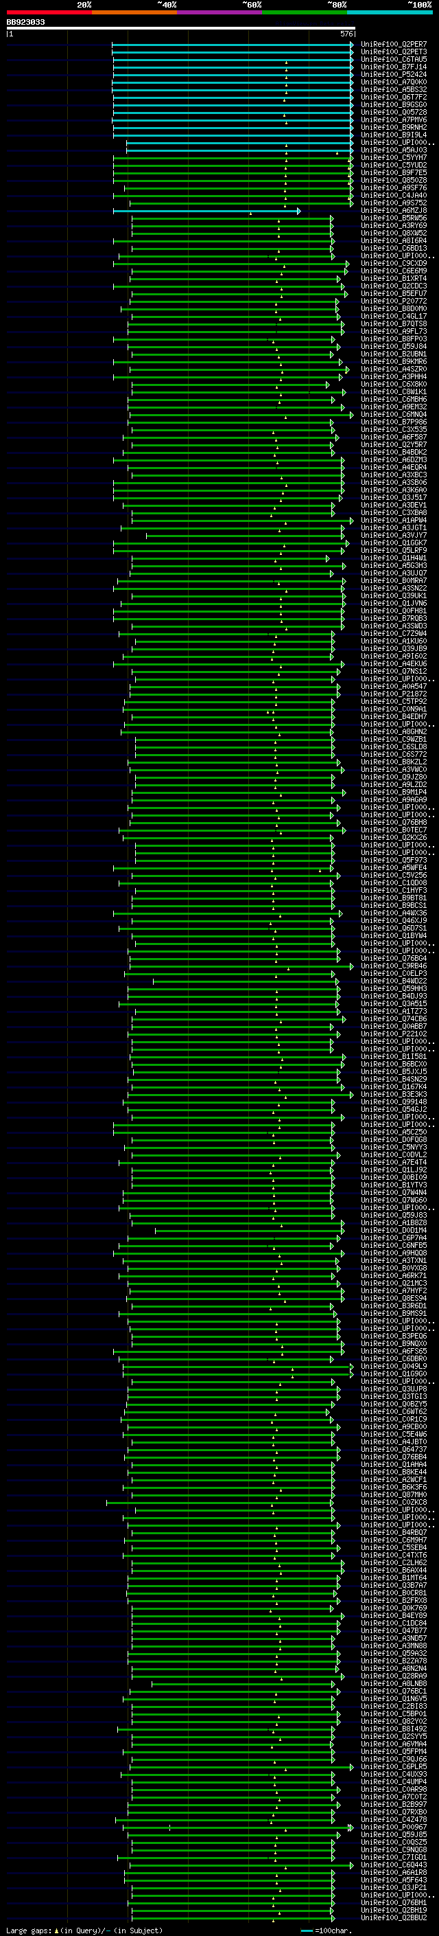Select the UniRef100_C5YUD2 label

click(393, 166)
